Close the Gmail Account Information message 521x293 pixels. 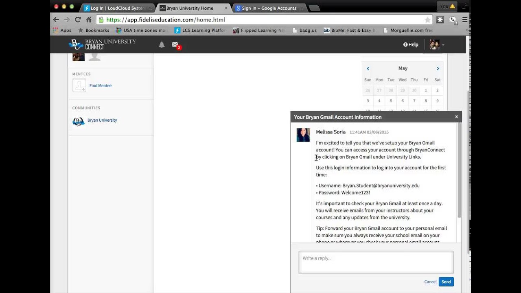(x=456, y=117)
